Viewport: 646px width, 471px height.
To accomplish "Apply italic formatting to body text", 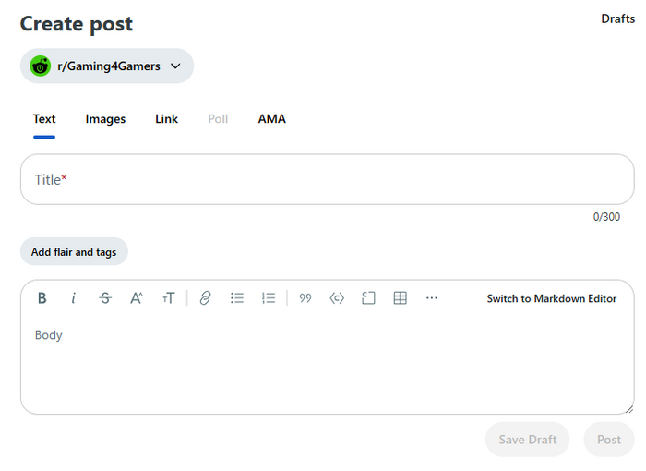I will tap(74, 298).
